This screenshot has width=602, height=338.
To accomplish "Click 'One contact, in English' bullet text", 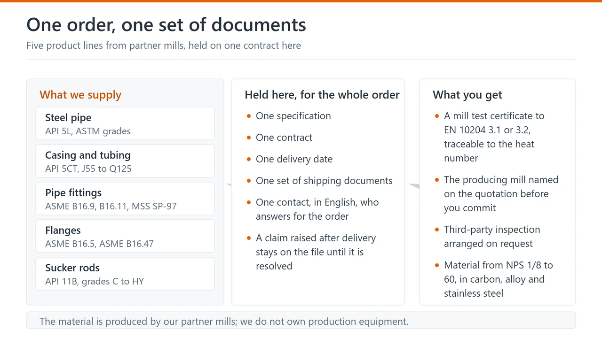I will point(317,209).
